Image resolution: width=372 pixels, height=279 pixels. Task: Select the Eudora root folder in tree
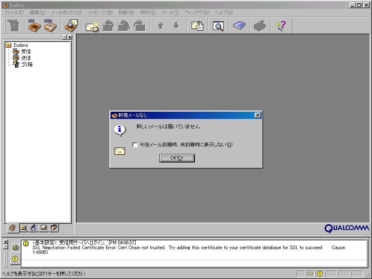coord(21,45)
